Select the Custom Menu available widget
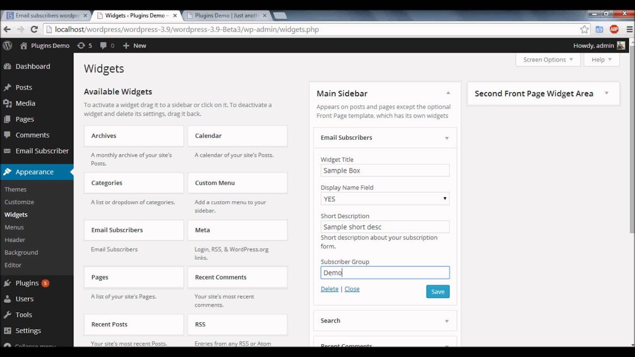The height and width of the screenshot is (357, 635). (x=238, y=183)
